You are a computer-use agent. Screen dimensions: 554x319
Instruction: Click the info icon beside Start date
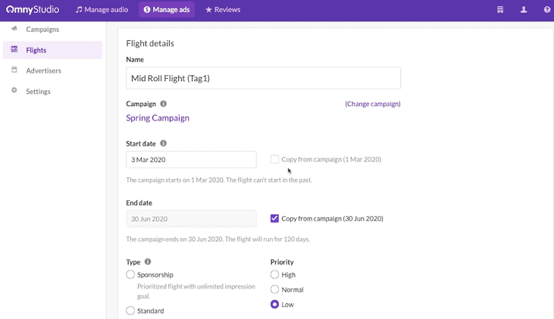coord(164,143)
